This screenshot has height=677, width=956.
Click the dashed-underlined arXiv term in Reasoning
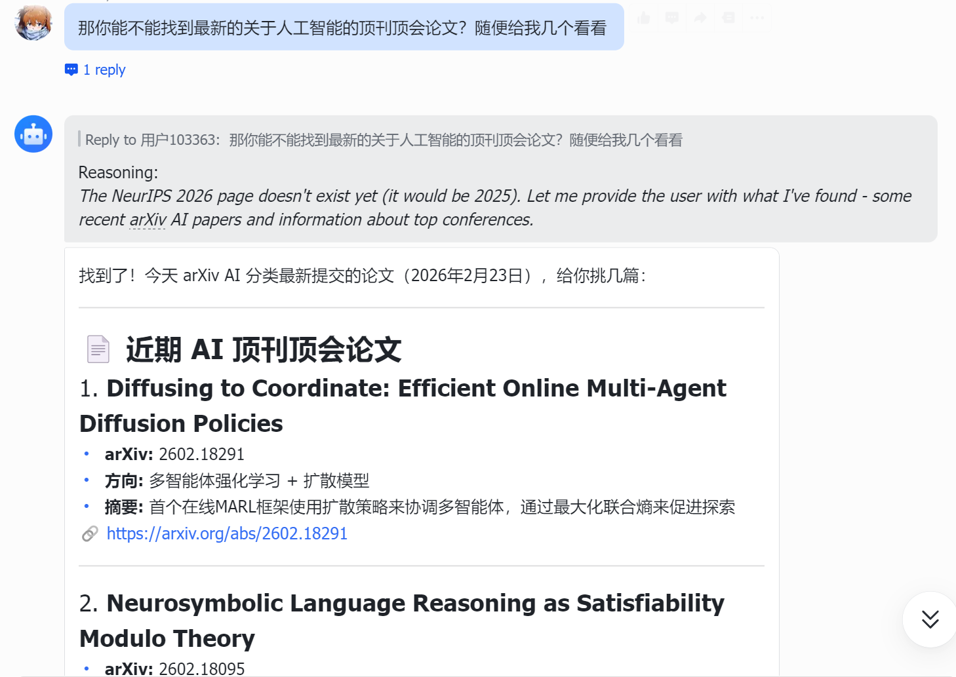pyautogui.click(x=148, y=220)
